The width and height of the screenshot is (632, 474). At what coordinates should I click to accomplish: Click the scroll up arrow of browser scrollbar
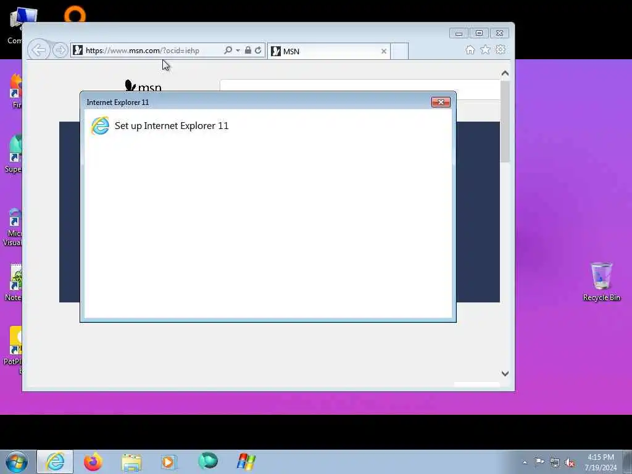505,73
